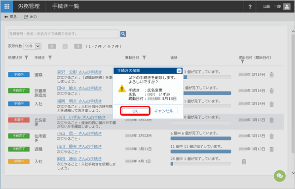Click the search magnifier button
The image size is (295, 189).
pyautogui.click(x=123, y=34)
